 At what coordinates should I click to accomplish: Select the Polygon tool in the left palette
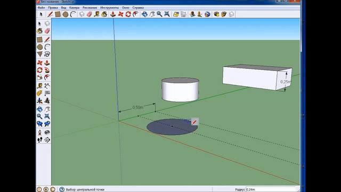[x=39, y=54]
